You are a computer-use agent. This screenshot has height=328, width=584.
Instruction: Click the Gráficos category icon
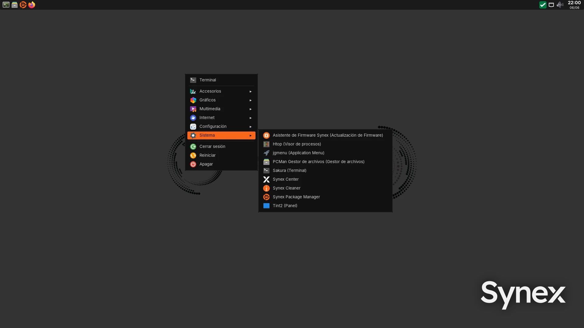coord(193,100)
